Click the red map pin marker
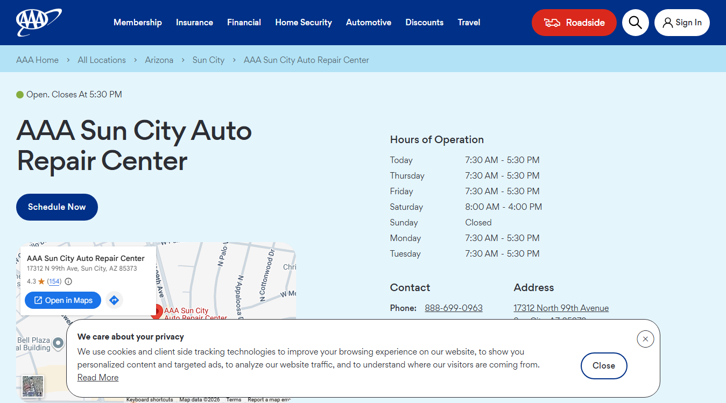Screen dimensions: 726x403 [x=156, y=312]
